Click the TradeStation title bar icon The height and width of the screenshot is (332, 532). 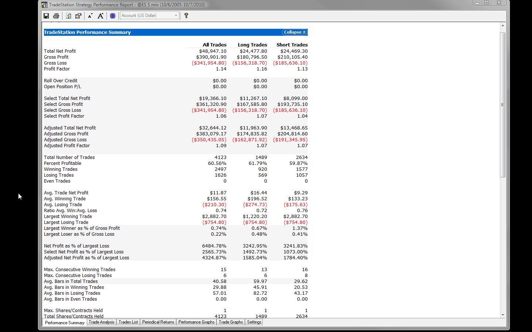point(44,5)
